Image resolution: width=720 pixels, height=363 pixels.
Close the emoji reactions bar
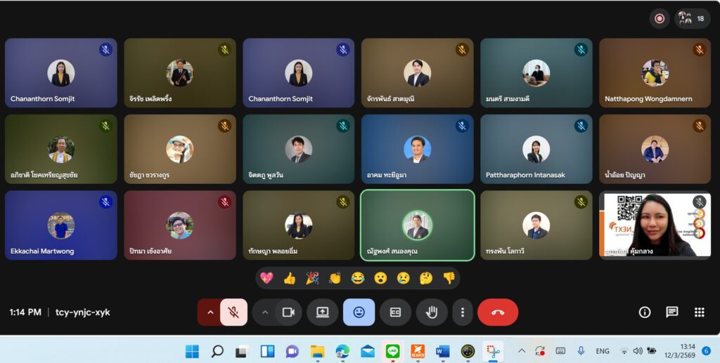point(359,312)
